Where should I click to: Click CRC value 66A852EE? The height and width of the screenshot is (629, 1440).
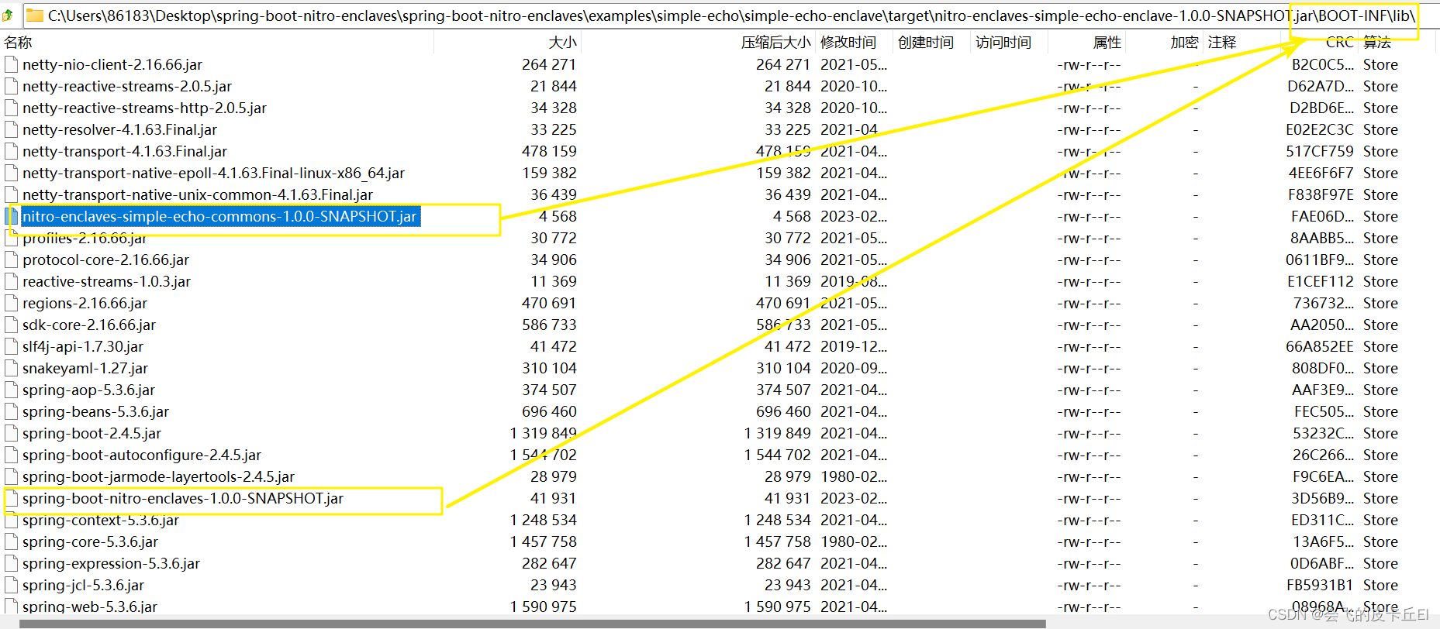pyautogui.click(x=1320, y=346)
